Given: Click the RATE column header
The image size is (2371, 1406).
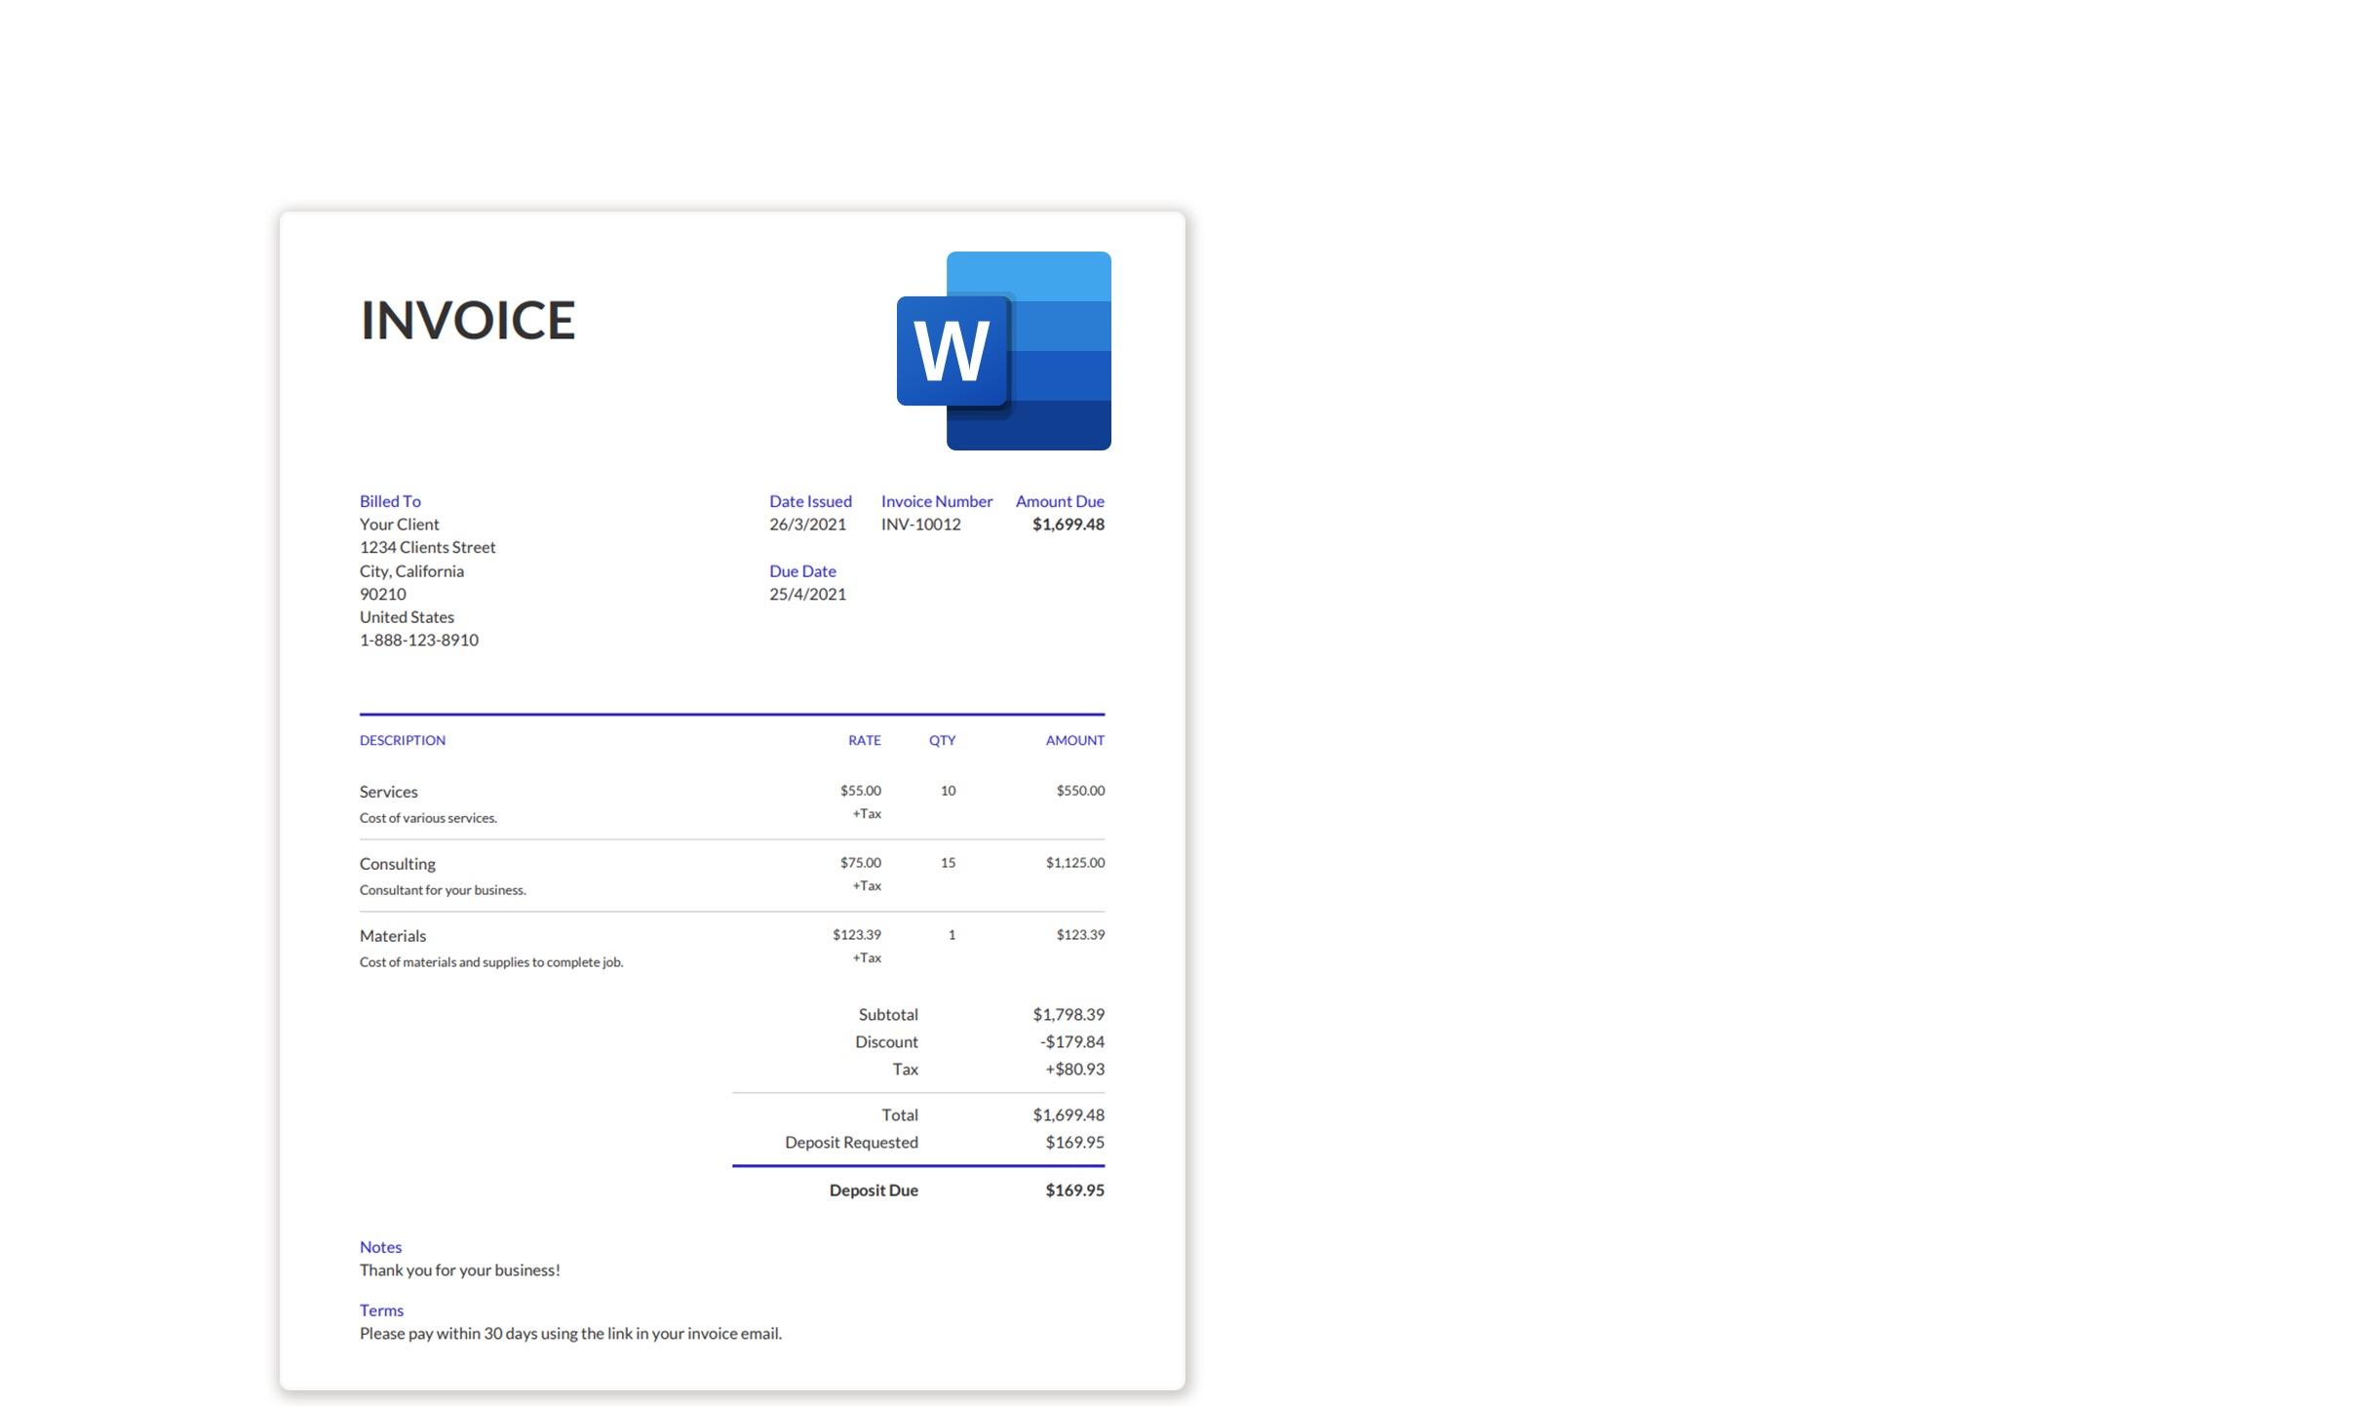Looking at the screenshot, I should 864,740.
